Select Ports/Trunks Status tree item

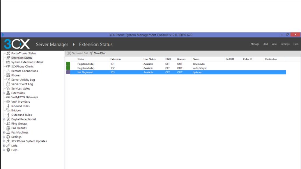[24, 53]
